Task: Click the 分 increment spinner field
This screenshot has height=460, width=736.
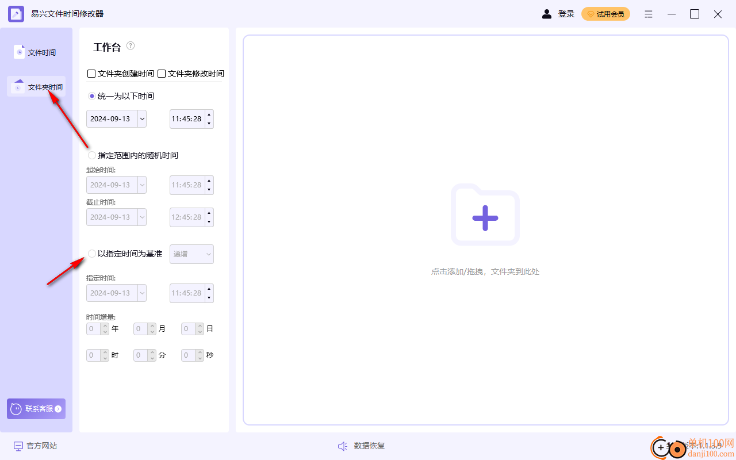Action: [x=145, y=355]
